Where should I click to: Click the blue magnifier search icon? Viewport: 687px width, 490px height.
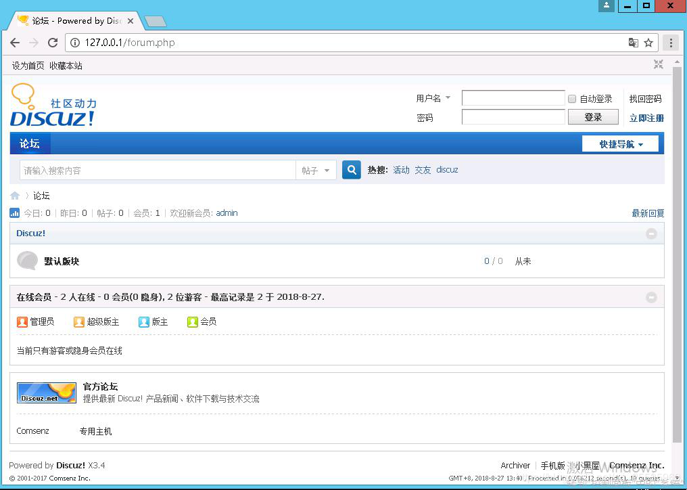351,169
